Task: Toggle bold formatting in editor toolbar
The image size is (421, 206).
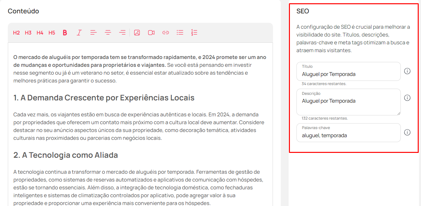Action: pos(65,33)
